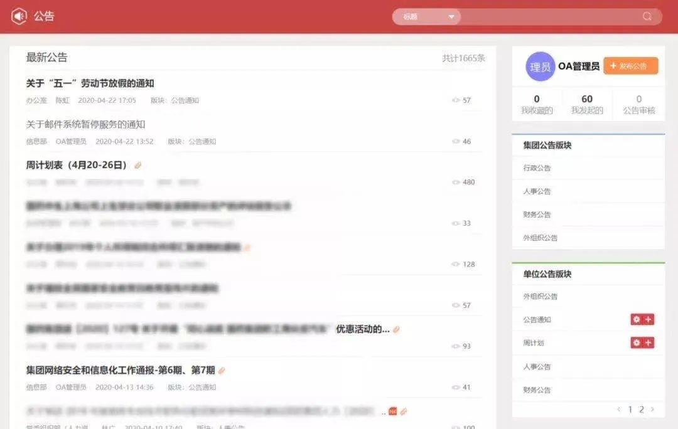Click next-page arrow in sidebar pagination
This screenshot has width=678, height=429.
coord(652,409)
